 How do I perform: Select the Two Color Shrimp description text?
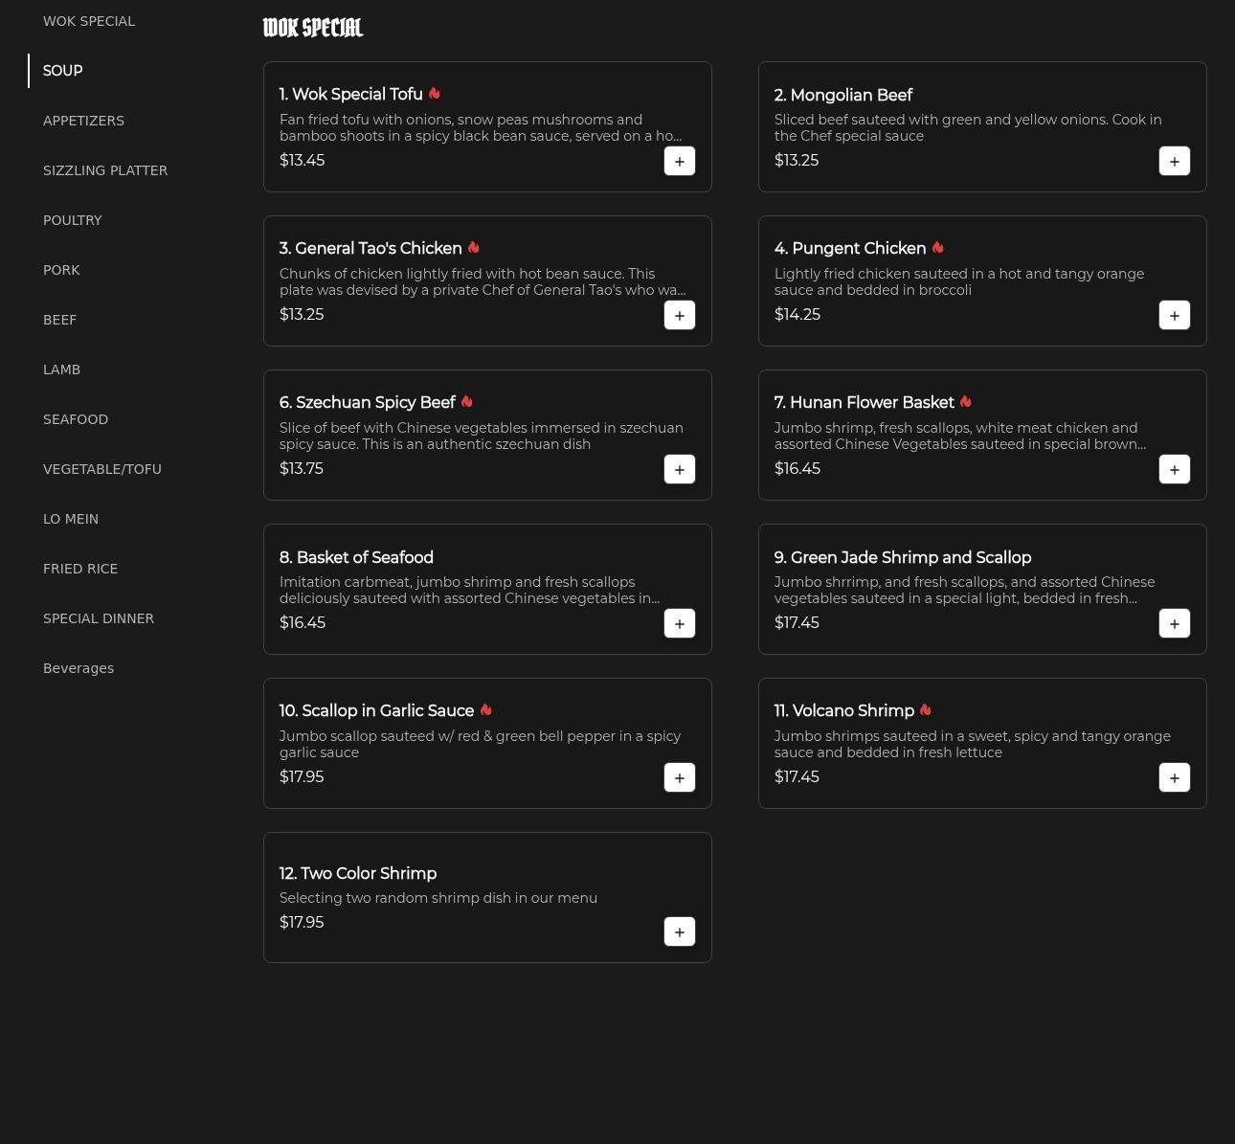click(438, 898)
